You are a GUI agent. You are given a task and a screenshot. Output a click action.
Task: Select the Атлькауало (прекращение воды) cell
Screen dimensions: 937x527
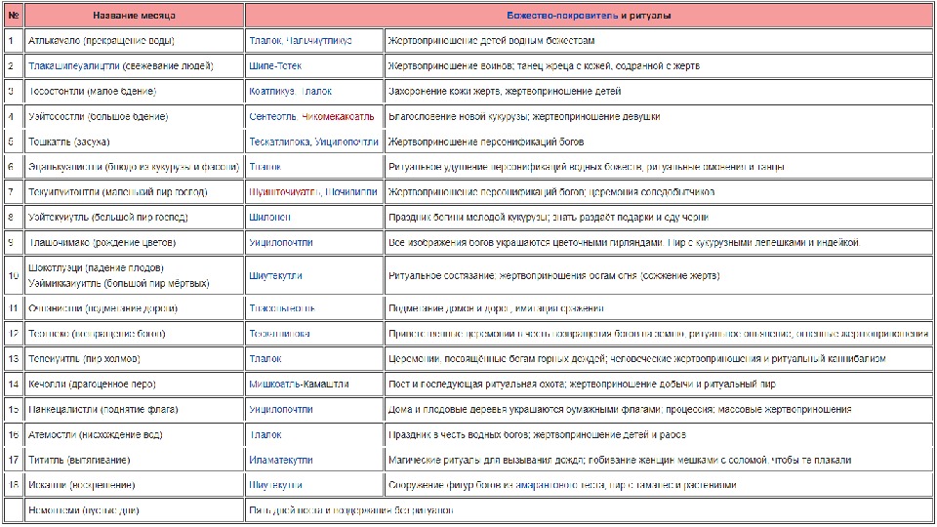[135, 41]
